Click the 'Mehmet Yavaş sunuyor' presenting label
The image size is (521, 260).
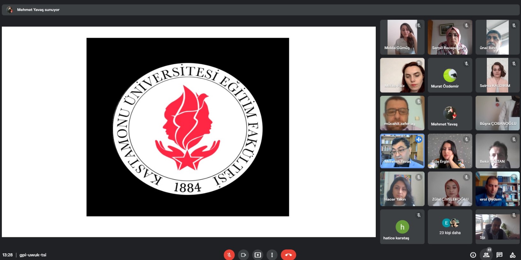coord(38,10)
